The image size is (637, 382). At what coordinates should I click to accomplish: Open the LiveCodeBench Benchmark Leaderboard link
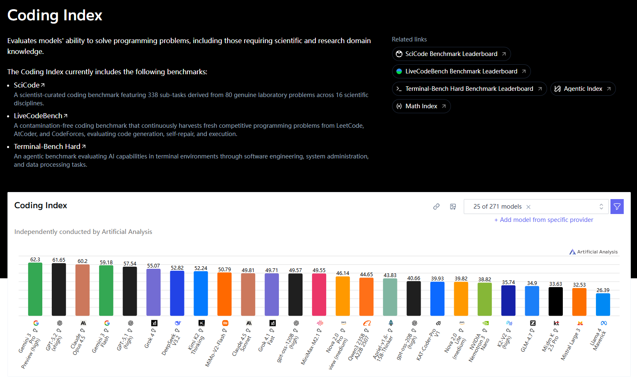tap(461, 71)
